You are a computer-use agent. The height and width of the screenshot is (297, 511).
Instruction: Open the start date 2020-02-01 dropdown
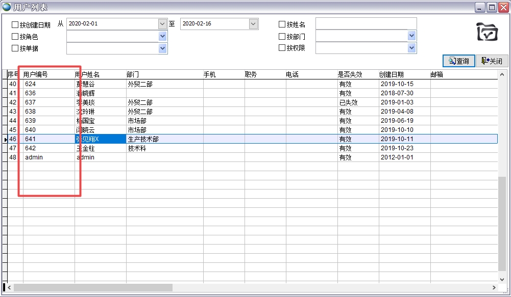(161, 23)
